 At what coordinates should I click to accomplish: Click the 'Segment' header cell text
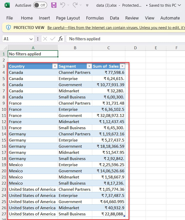click(x=67, y=66)
